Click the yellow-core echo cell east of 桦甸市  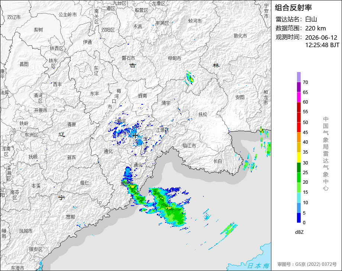coord(190,78)
